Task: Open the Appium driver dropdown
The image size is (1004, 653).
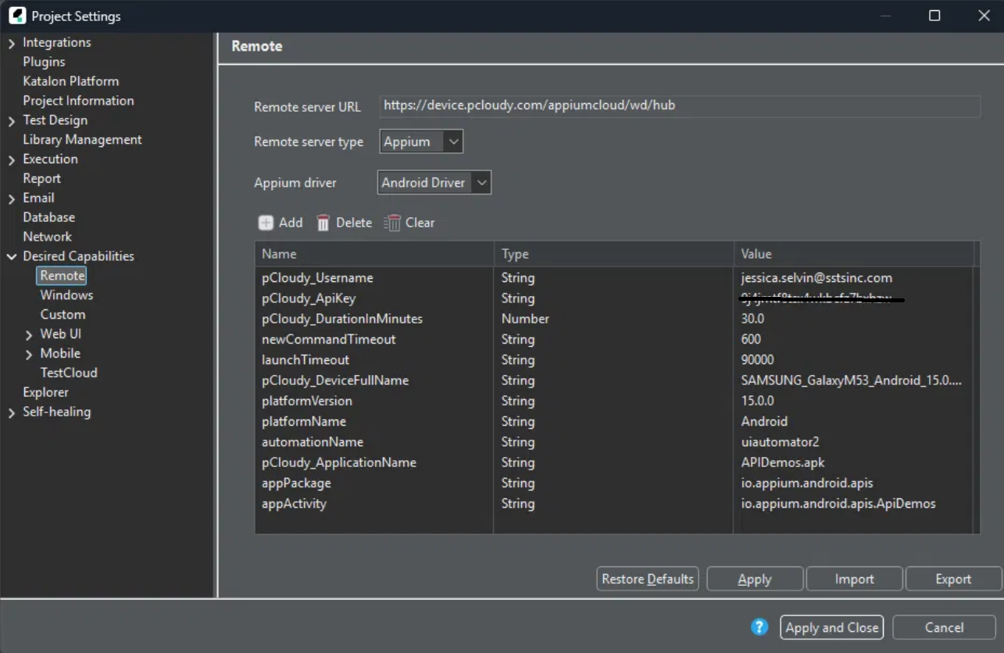Action: pos(434,183)
